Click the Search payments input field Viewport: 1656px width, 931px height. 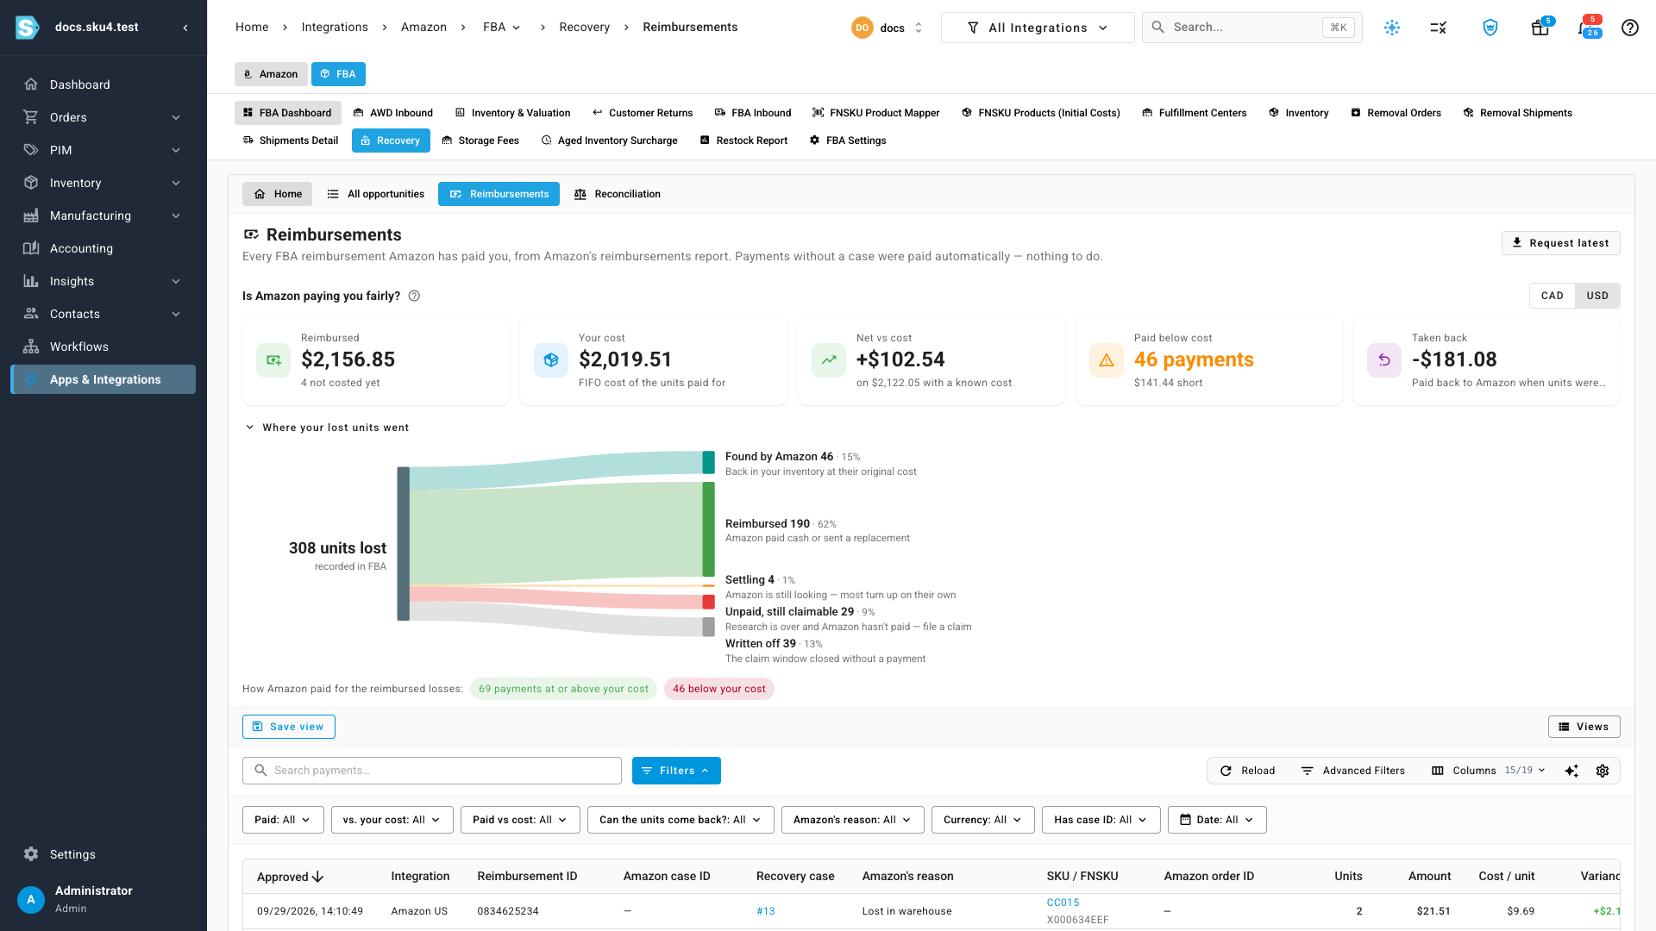click(x=432, y=771)
